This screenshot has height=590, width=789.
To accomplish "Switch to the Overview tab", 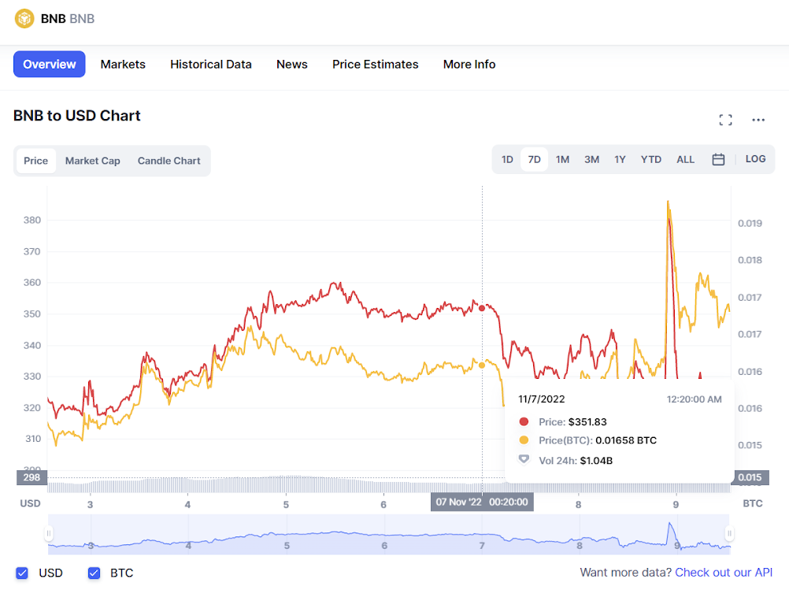I will (50, 65).
